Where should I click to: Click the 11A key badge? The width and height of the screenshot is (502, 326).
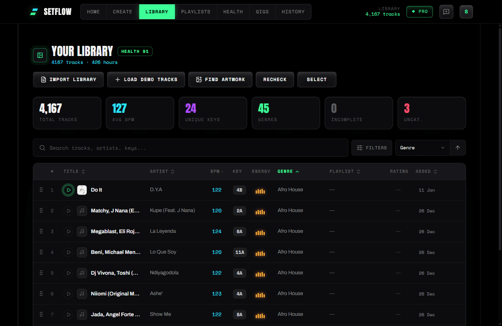pos(240,252)
